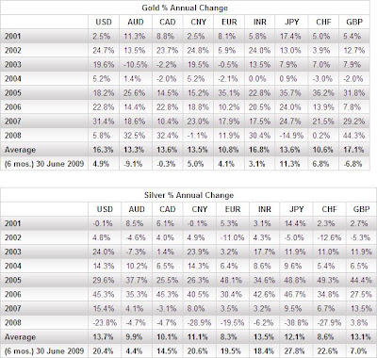377x358 pixels.
Task: Select the GBP column header in Gold table
Action: click(354, 22)
